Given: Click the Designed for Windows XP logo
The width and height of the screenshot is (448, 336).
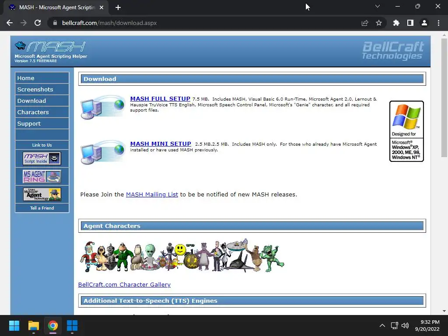Looking at the screenshot, I should (406, 131).
